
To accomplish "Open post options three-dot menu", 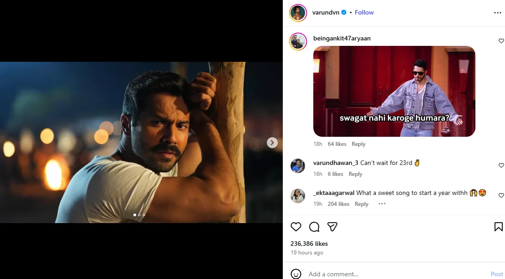I will (x=497, y=13).
